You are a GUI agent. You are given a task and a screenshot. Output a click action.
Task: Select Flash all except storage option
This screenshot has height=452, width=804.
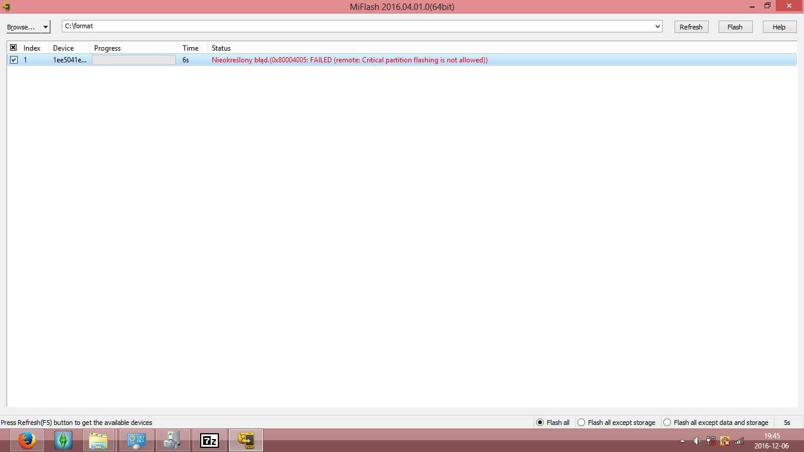(582, 423)
